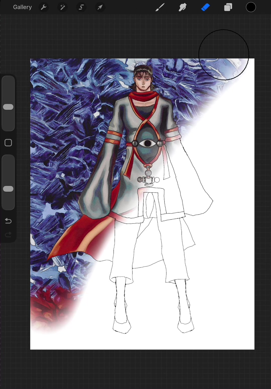Image resolution: width=271 pixels, height=389 pixels.
Task: Return to the Gallery
Action: 22,7
